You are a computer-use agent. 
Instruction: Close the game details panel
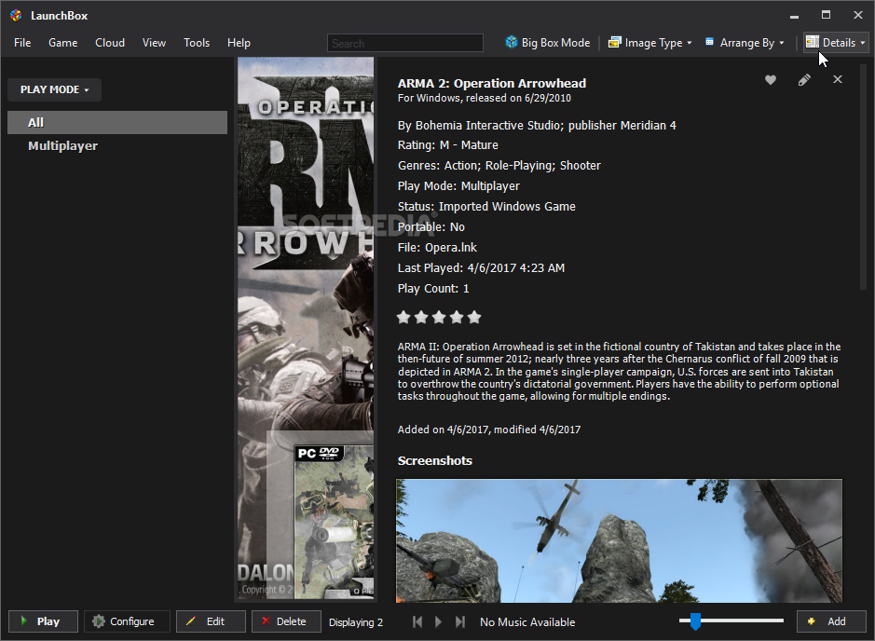point(838,80)
